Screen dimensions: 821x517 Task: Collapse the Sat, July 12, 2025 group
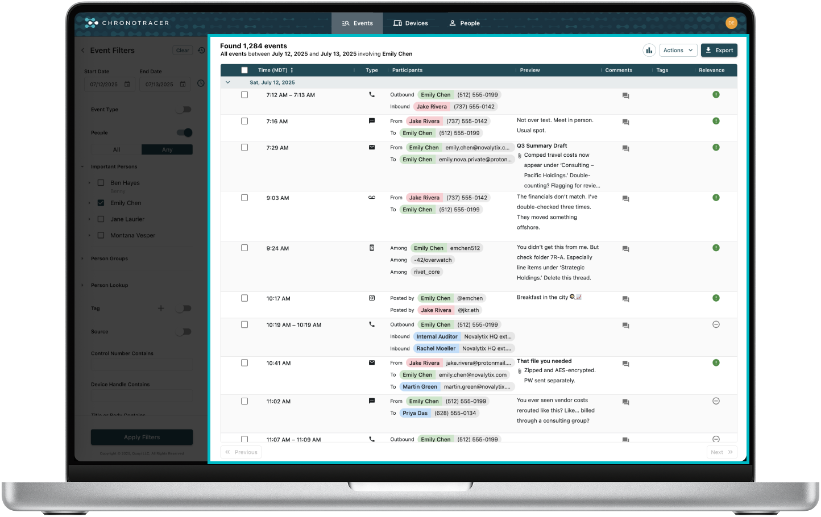tap(228, 82)
